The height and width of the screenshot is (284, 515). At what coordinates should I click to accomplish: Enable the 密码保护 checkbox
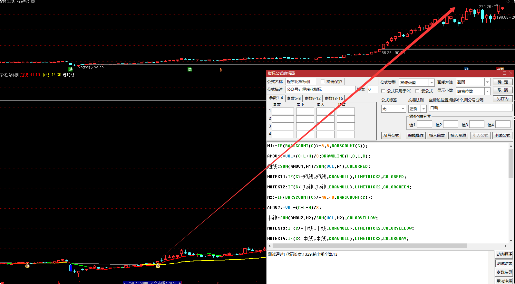click(x=323, y=82)
